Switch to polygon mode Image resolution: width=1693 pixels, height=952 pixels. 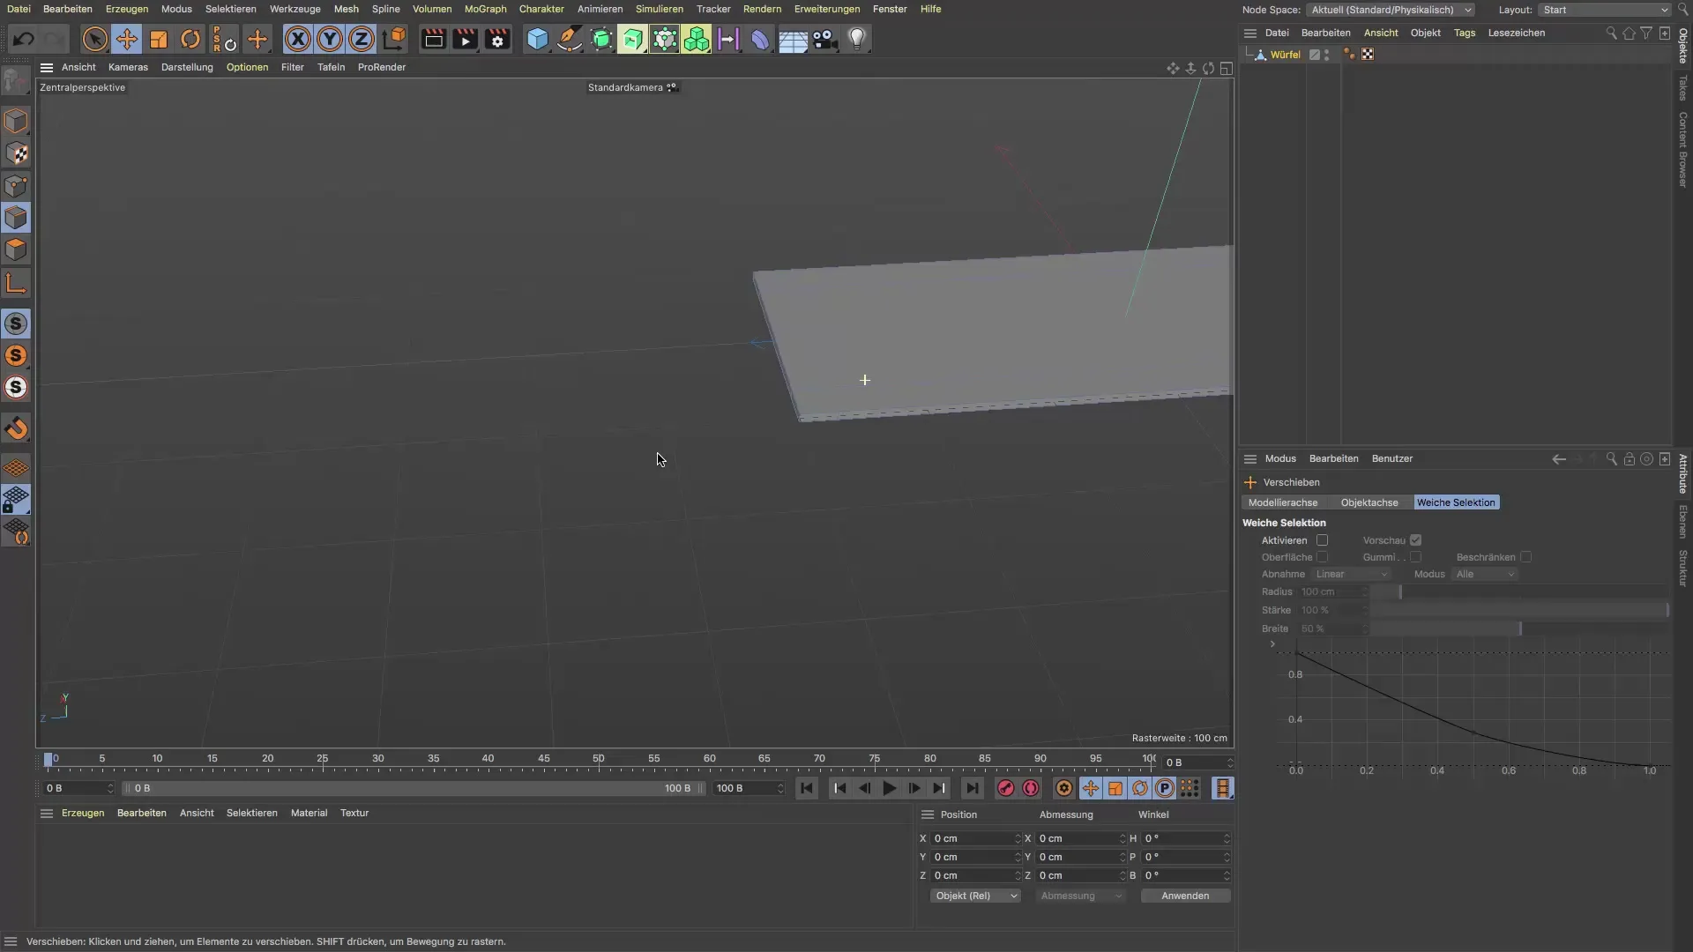[x=16, y=249]
